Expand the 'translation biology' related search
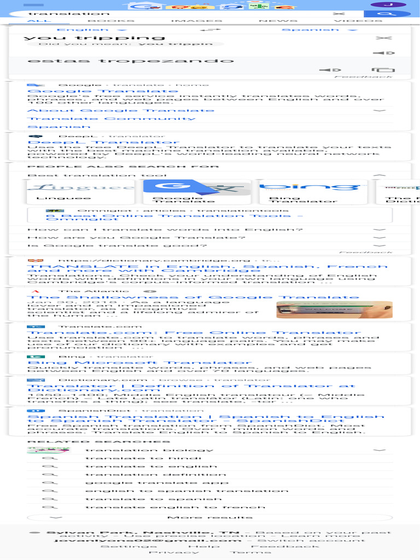The image size is (420, 560). coord(380,451)
